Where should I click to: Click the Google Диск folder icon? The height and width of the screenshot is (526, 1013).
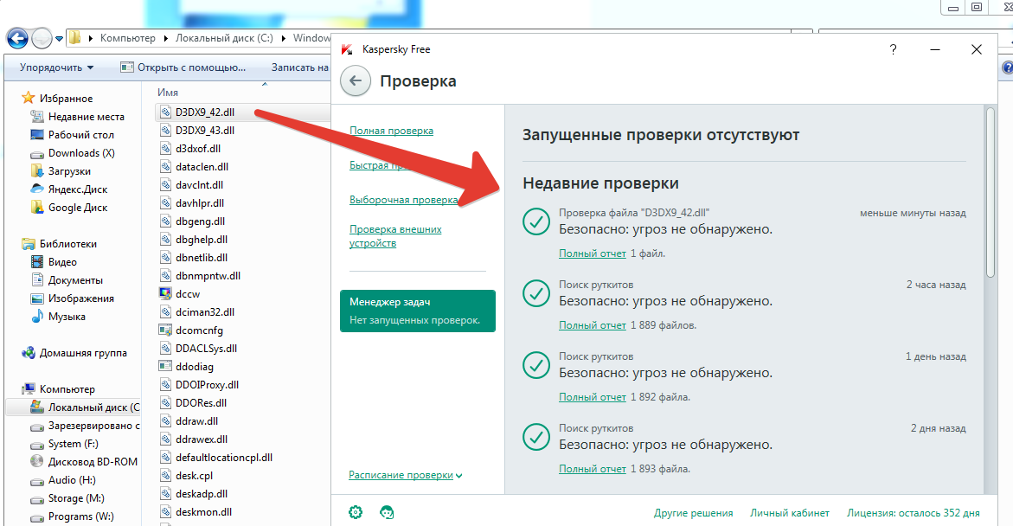click(37, 207)
